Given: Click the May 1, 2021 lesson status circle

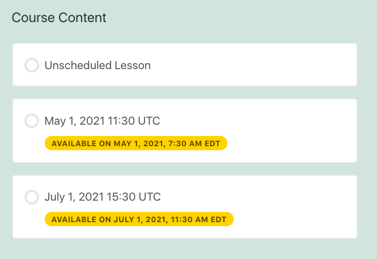Looking at the screenshot, I should (x=32, y=121).
